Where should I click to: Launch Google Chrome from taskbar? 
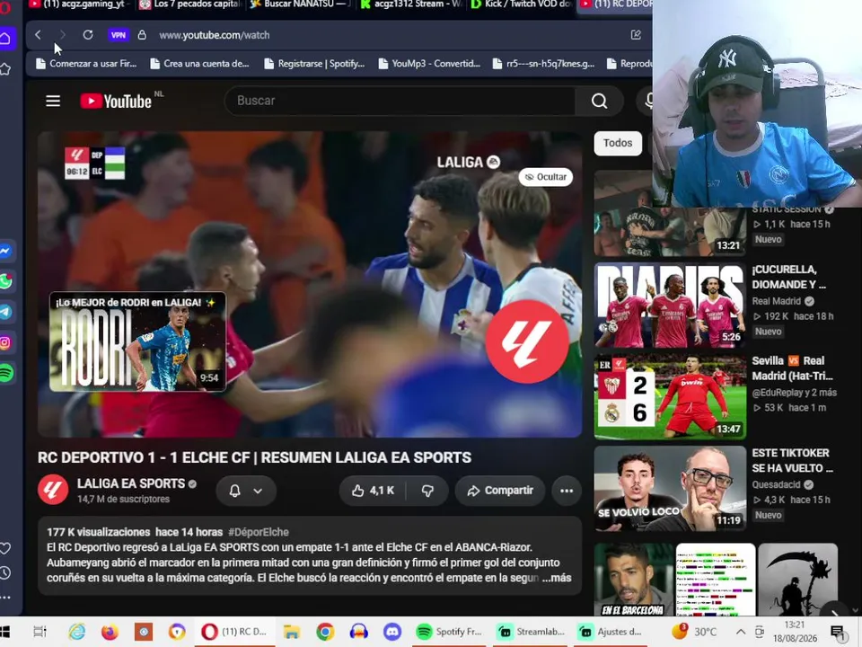click(325, 632)
